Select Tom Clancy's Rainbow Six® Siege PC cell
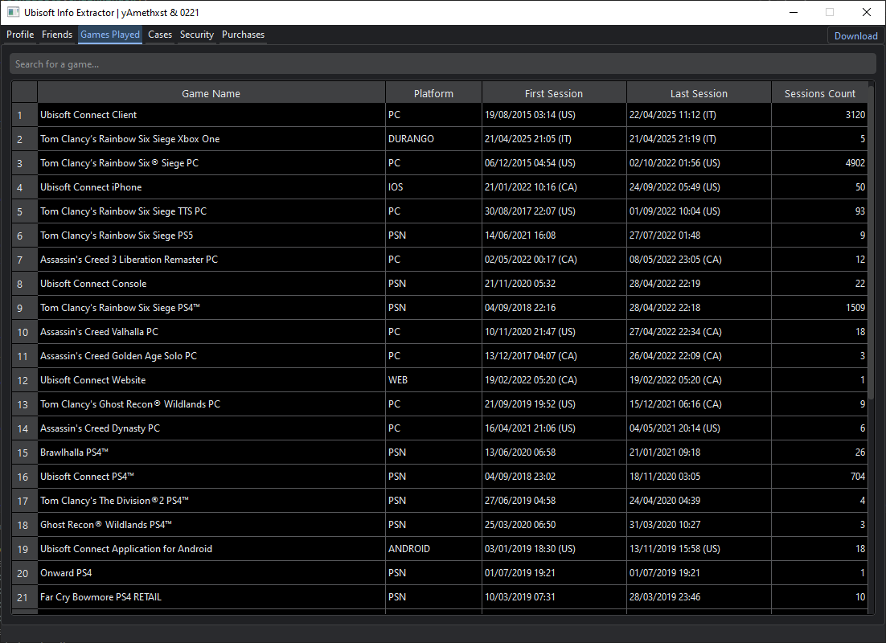886x643 pixels. pyautogui.click(x=211, y=162)
